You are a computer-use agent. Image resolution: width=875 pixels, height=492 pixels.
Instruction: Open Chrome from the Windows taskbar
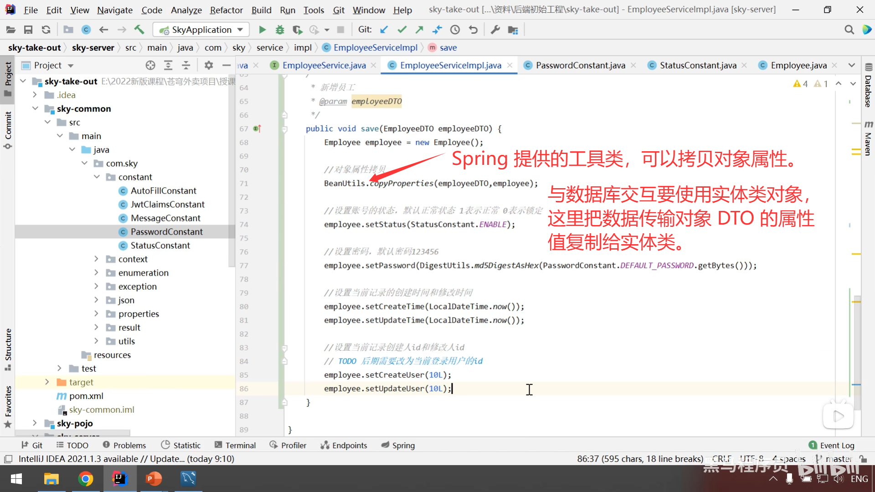click(x=85, y=479)
